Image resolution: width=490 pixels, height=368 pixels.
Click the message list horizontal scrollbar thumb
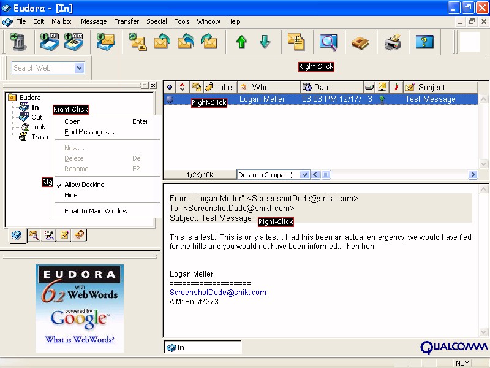(x=326, y=175)
